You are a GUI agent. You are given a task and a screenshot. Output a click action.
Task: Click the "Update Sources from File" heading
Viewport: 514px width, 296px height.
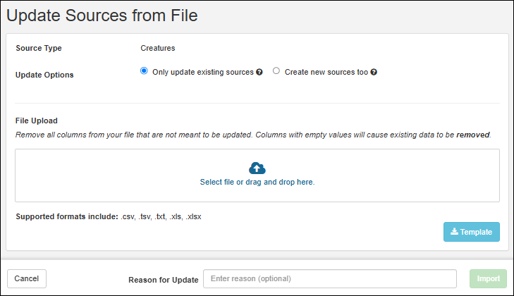click(x=102, y=15)
